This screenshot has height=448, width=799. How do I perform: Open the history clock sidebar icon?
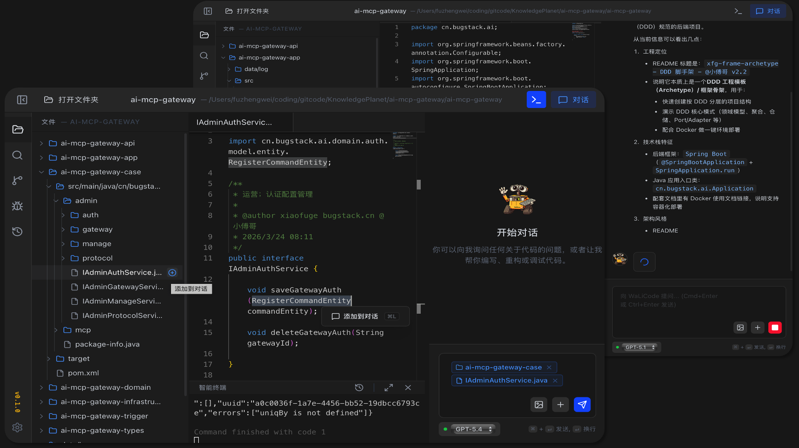click(17, 232)
